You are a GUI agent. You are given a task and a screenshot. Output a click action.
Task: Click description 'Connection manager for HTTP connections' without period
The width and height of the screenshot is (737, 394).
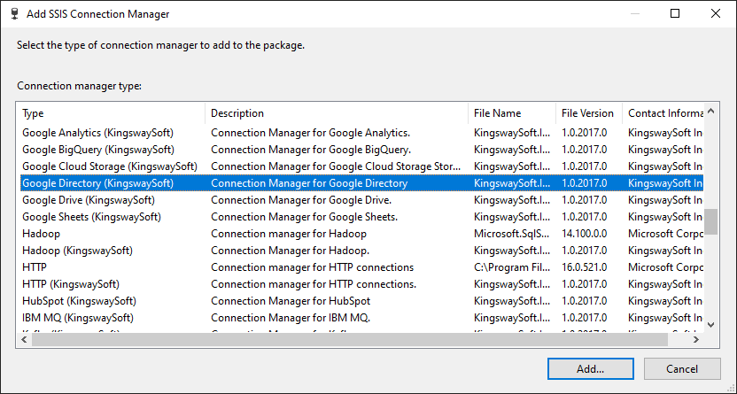312,267
